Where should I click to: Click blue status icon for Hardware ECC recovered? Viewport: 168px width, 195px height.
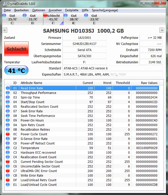click(8, 152)
